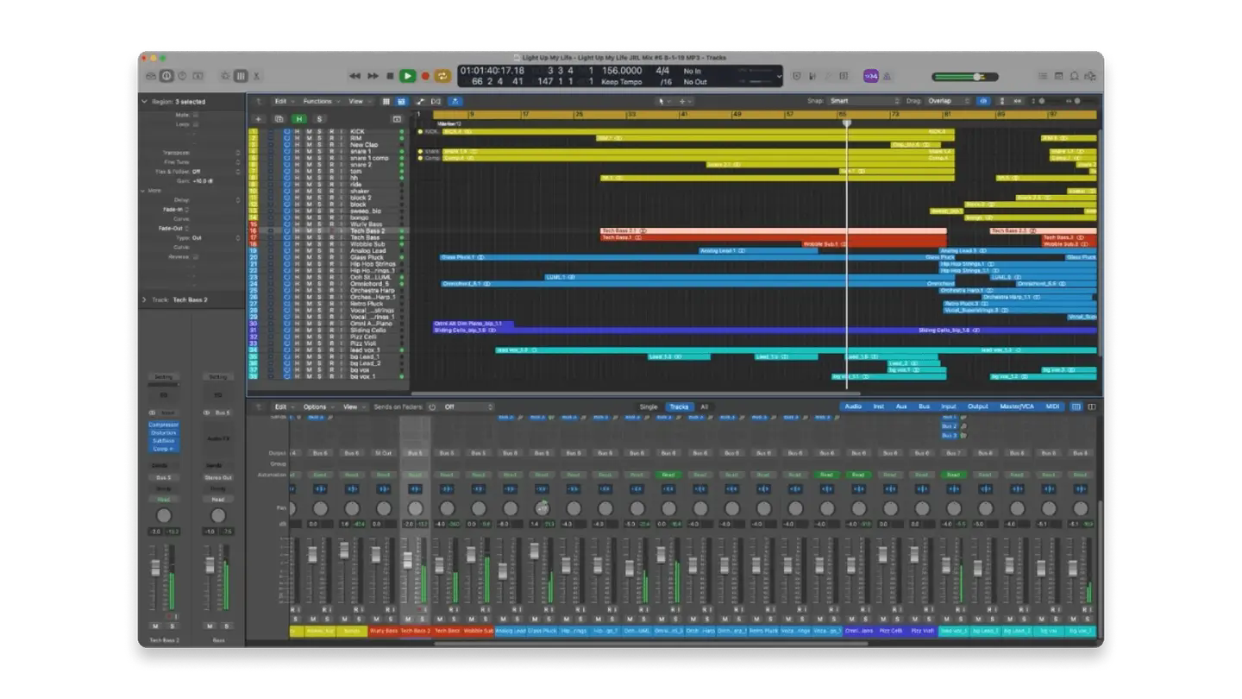
Task: Click the red Record button
Action: [424, 76]
